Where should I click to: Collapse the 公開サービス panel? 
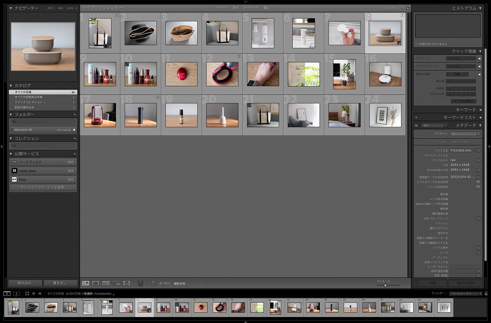pos(11,154)
